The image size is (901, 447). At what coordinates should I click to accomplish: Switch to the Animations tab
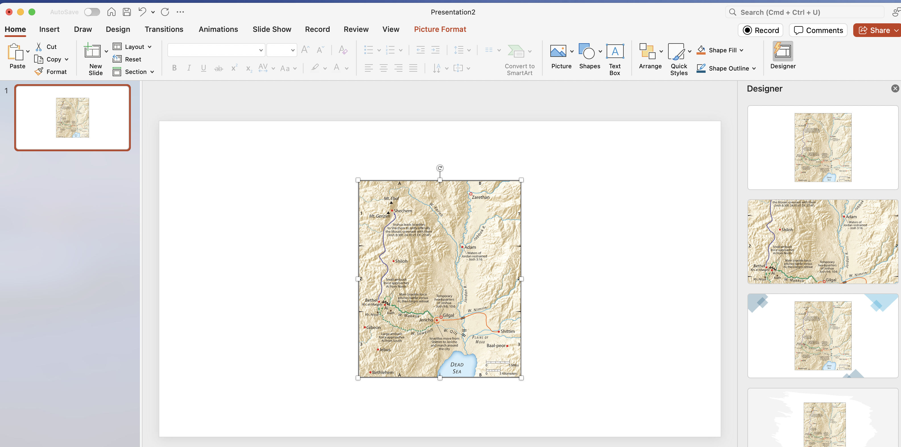pos(218,29)
